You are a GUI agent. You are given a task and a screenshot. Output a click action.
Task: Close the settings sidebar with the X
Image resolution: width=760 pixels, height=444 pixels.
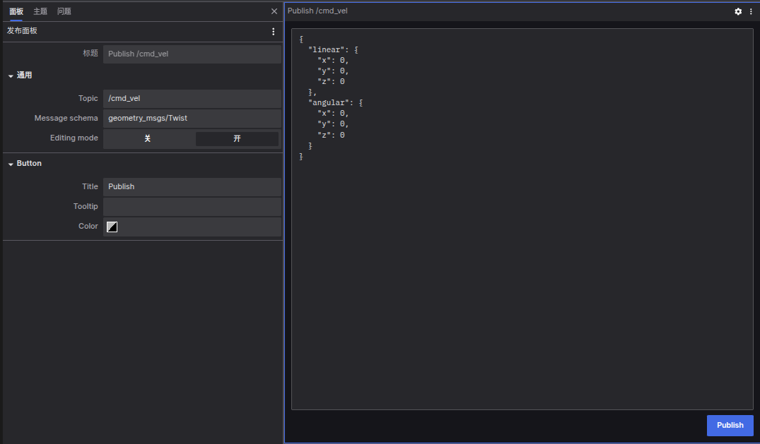point(274,11)
